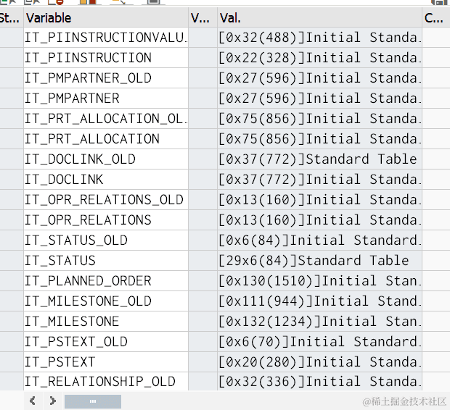The image size is (450, 410).
Task: Click the St... column header
Action: (11, 18)
